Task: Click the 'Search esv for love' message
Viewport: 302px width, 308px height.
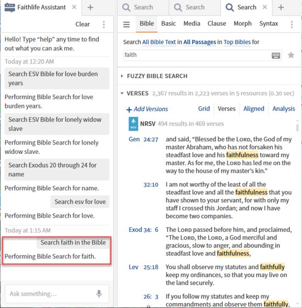Action: (80, 202)
